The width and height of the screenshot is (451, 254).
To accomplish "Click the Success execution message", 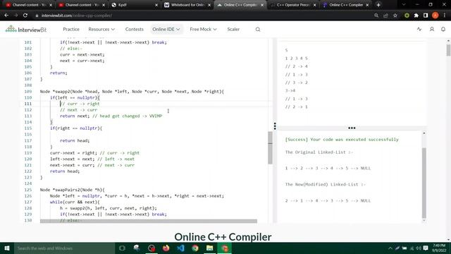I will [342, 140].
